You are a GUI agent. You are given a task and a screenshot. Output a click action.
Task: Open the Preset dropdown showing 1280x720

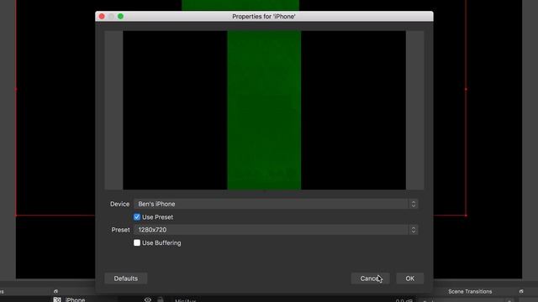[276, 230]
